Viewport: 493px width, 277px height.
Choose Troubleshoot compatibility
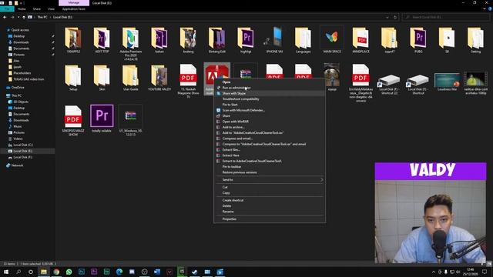click(270, 99)
